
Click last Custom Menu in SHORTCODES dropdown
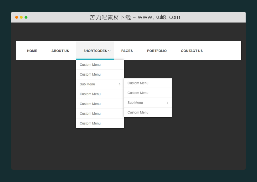click(90, 124)
